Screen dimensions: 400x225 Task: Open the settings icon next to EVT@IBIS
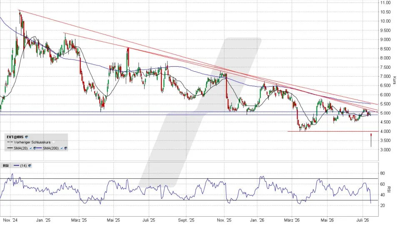coord(27,137)
